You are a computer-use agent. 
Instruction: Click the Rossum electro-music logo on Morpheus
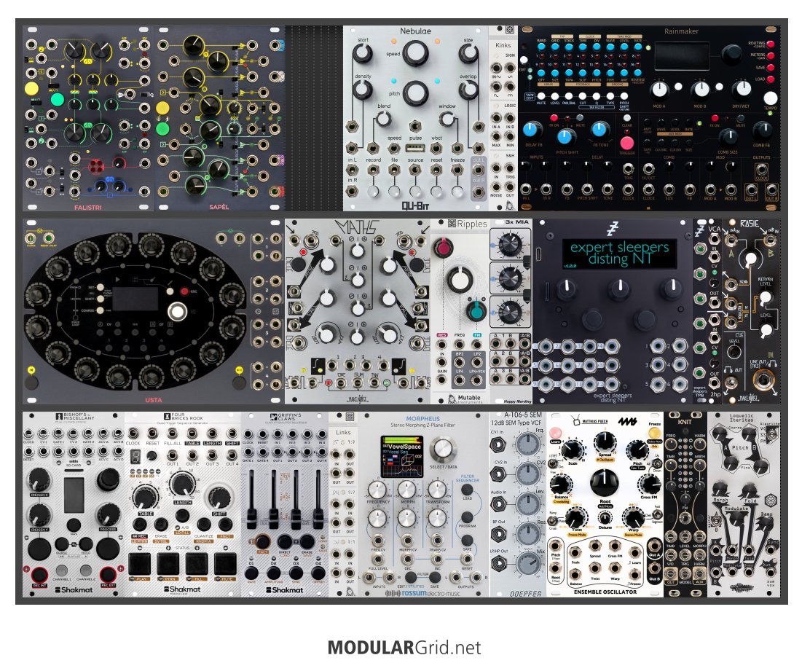tap(422, 593)
